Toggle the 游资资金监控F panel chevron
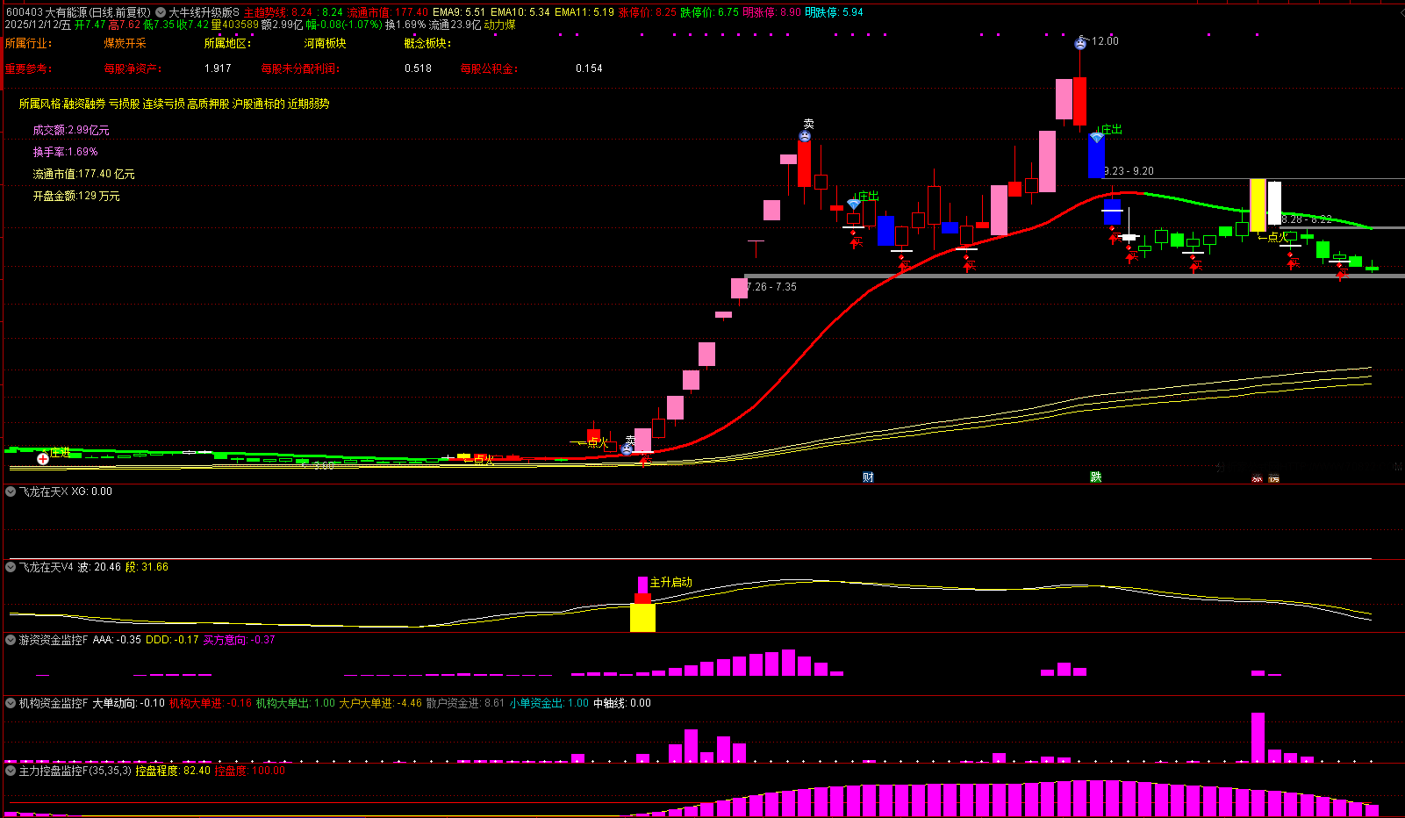 point(11,640)
